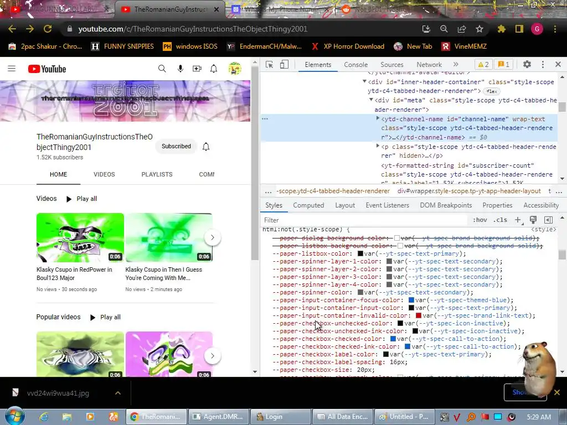The image size is (567, 425).
Task: Open the YouTube guide hamburger menu
Action: click(x=12, y=69)
